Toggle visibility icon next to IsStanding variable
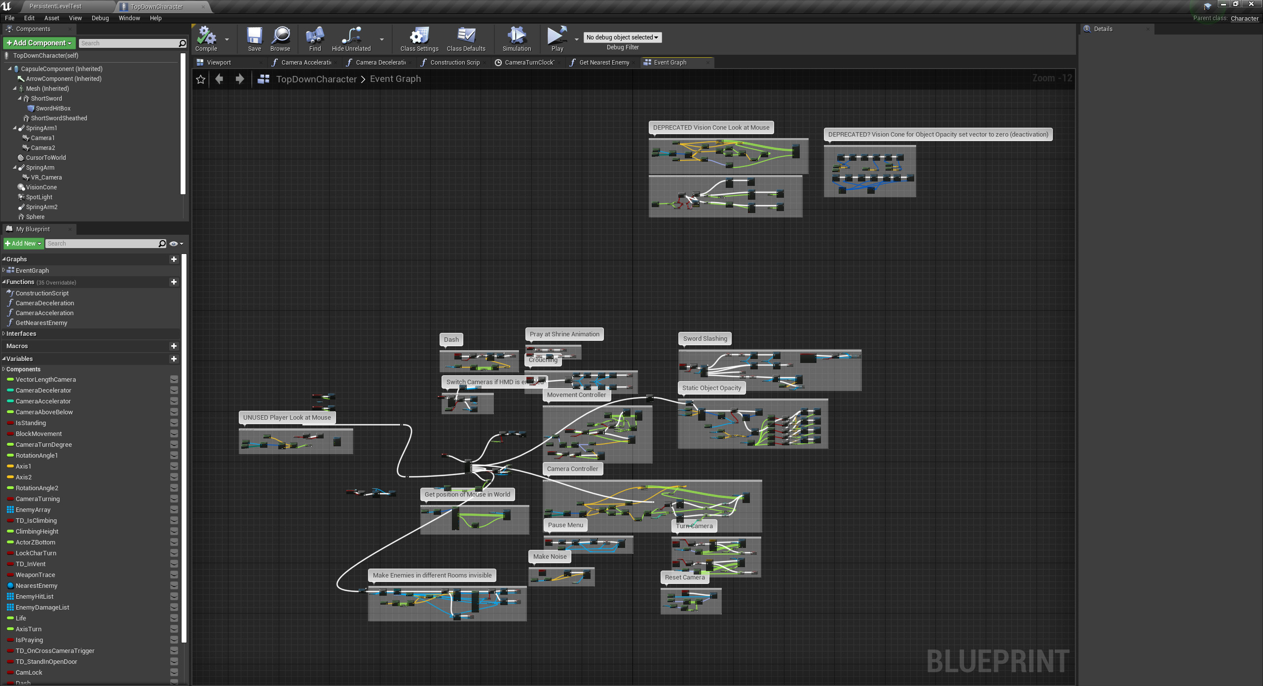1263x686 pixels. 174,423
